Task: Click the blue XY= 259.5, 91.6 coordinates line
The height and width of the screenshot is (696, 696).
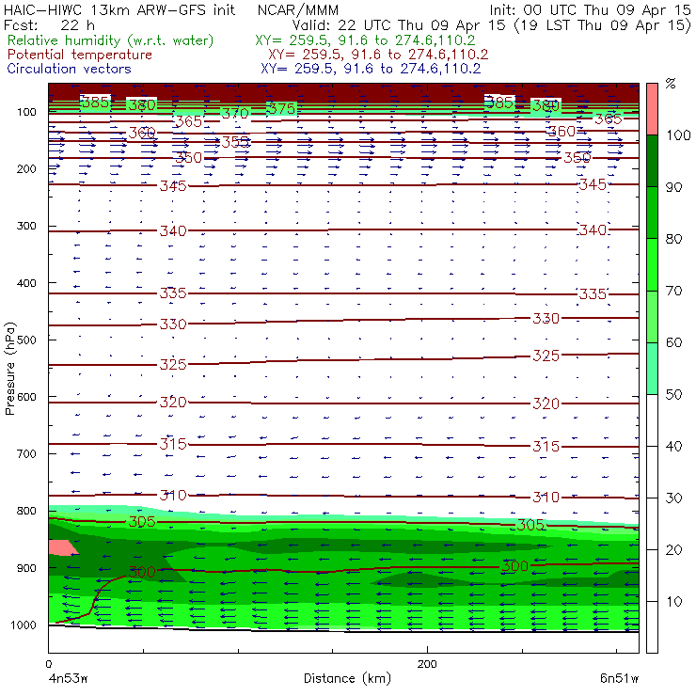Action: click(x=371, y=69)
